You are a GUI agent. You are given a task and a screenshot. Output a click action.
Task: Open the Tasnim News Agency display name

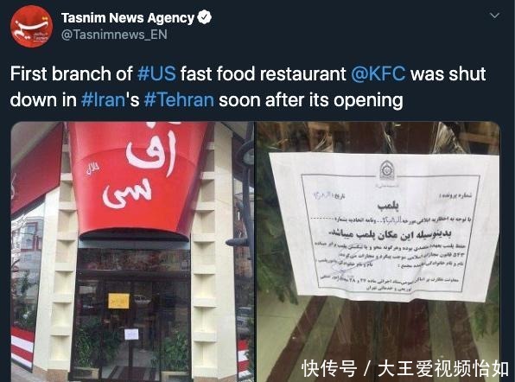coord(128,18)
